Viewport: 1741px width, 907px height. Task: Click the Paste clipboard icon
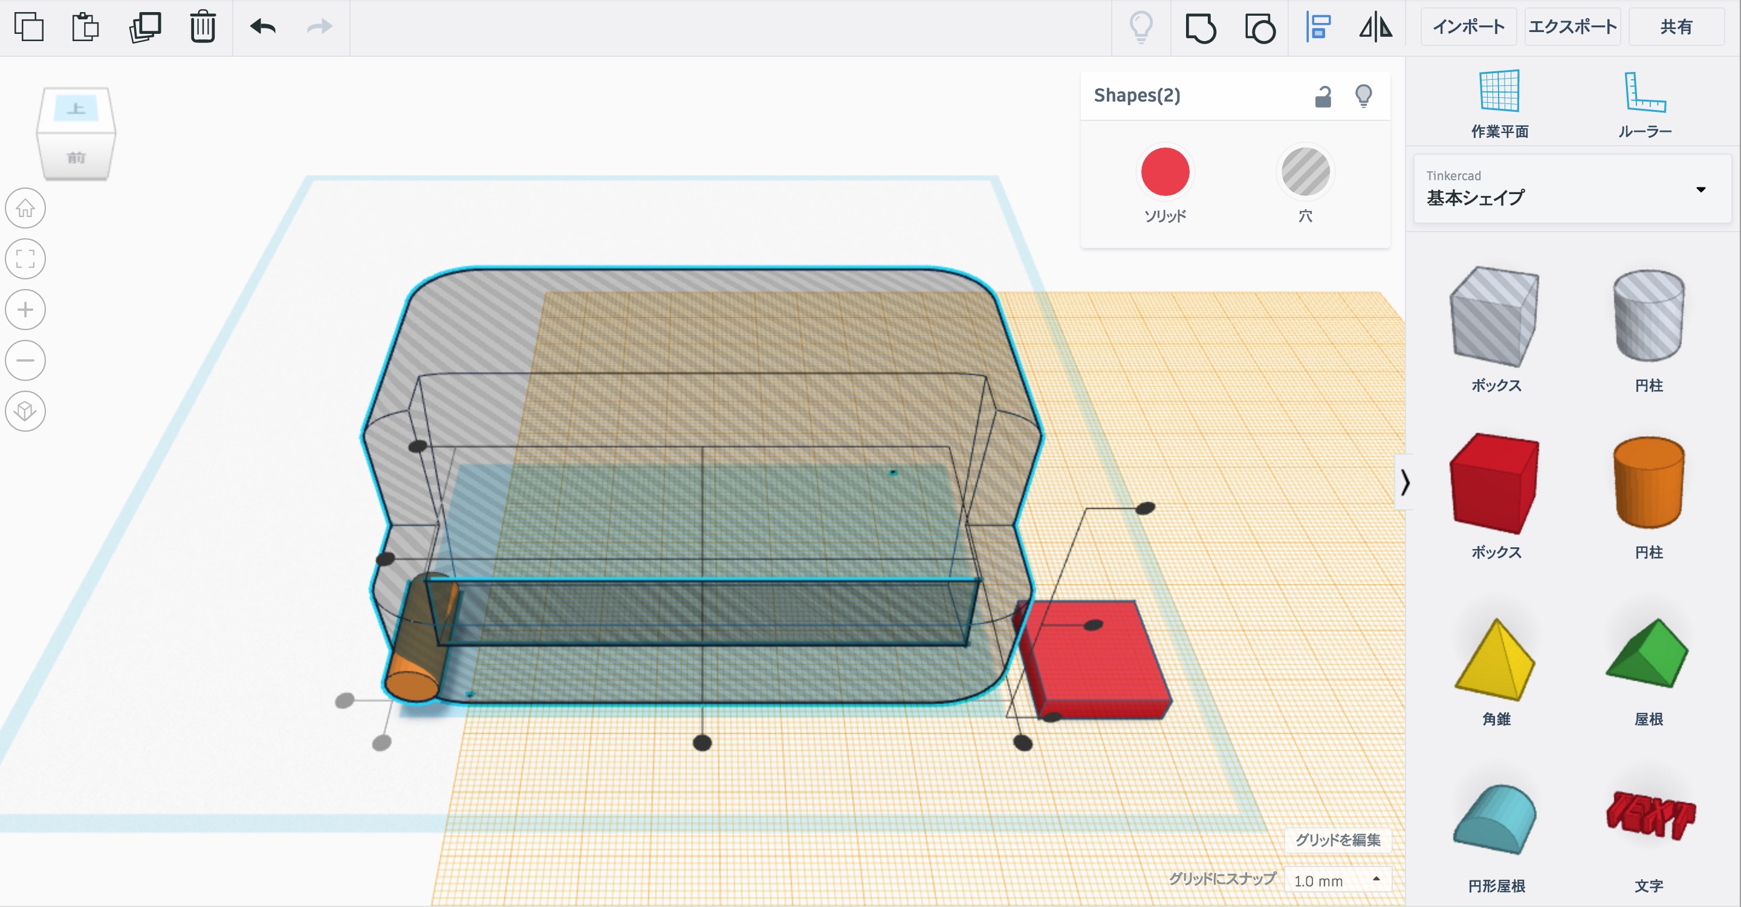[85, 27]
